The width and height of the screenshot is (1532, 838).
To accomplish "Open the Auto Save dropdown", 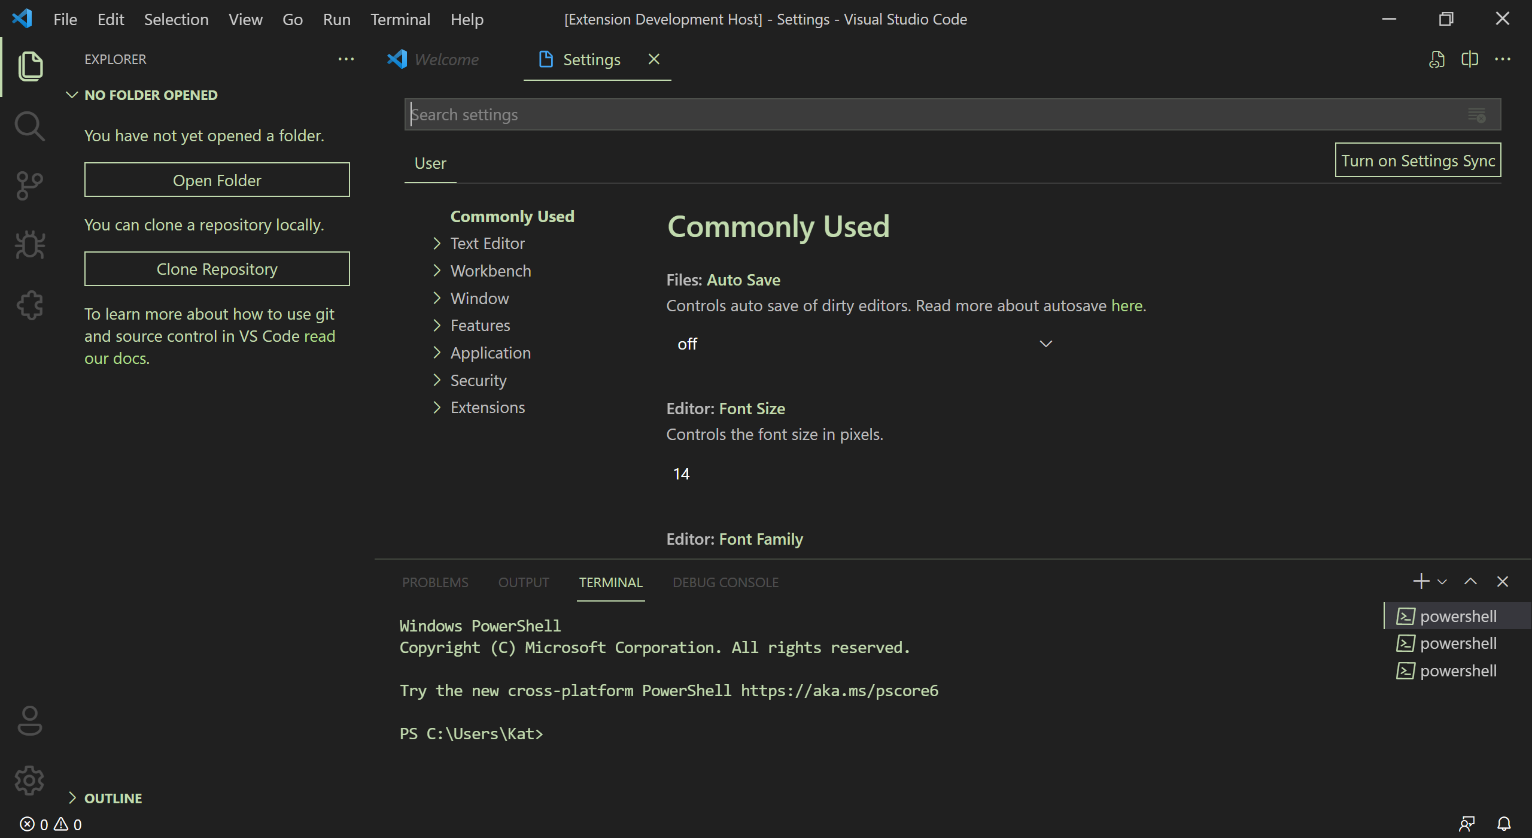I will pyautogui.click(x=862, y=344).
